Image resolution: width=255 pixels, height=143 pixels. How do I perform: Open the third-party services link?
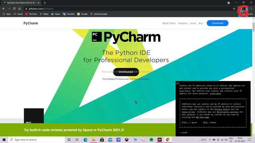coord(228,112)
